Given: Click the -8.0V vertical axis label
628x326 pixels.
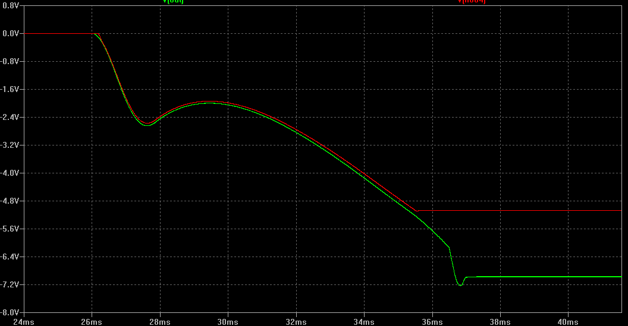Looking at the screenshot, I should 10,312.
